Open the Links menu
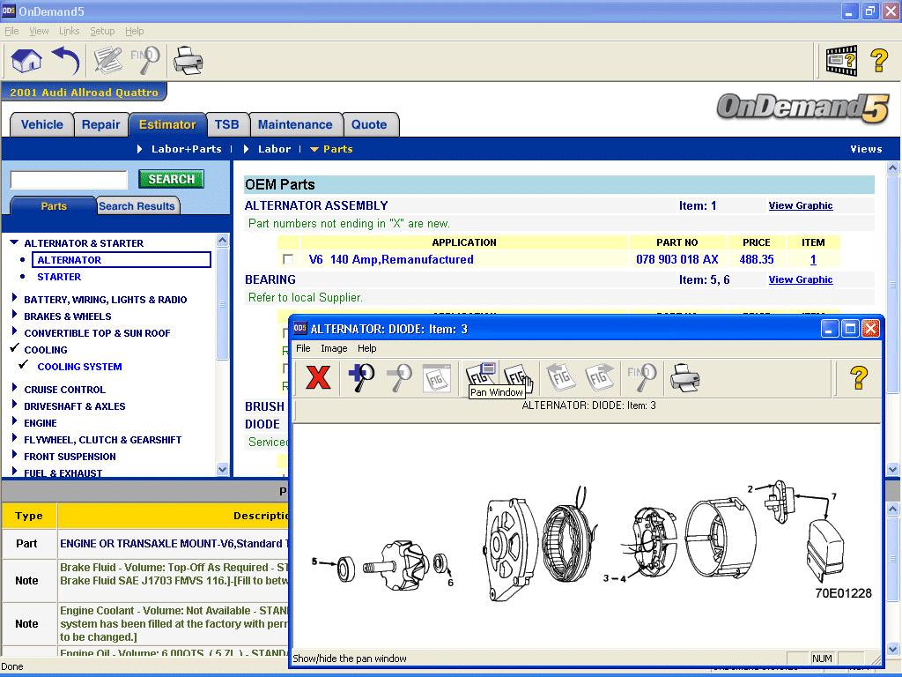 69,31
